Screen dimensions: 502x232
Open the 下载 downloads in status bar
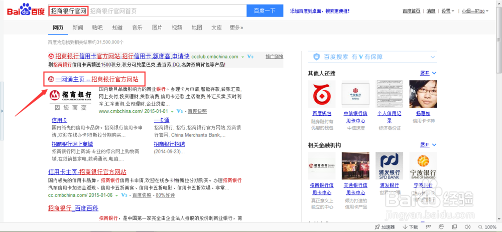click(411, 227)
